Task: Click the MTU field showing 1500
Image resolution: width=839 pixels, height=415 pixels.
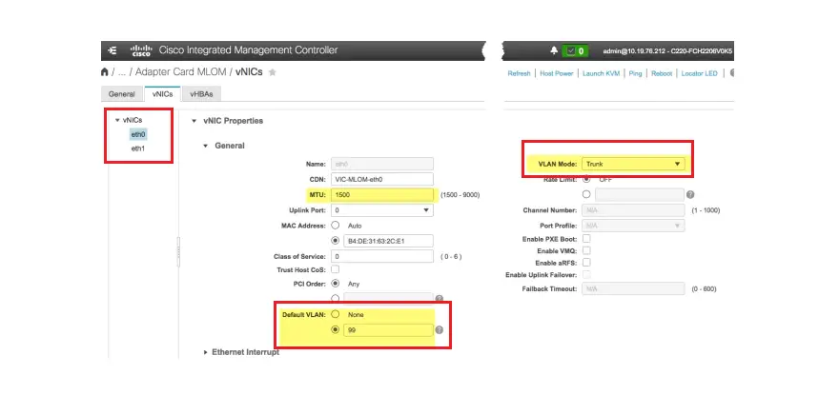Action: pyautogui.click(x=382, y=195)
